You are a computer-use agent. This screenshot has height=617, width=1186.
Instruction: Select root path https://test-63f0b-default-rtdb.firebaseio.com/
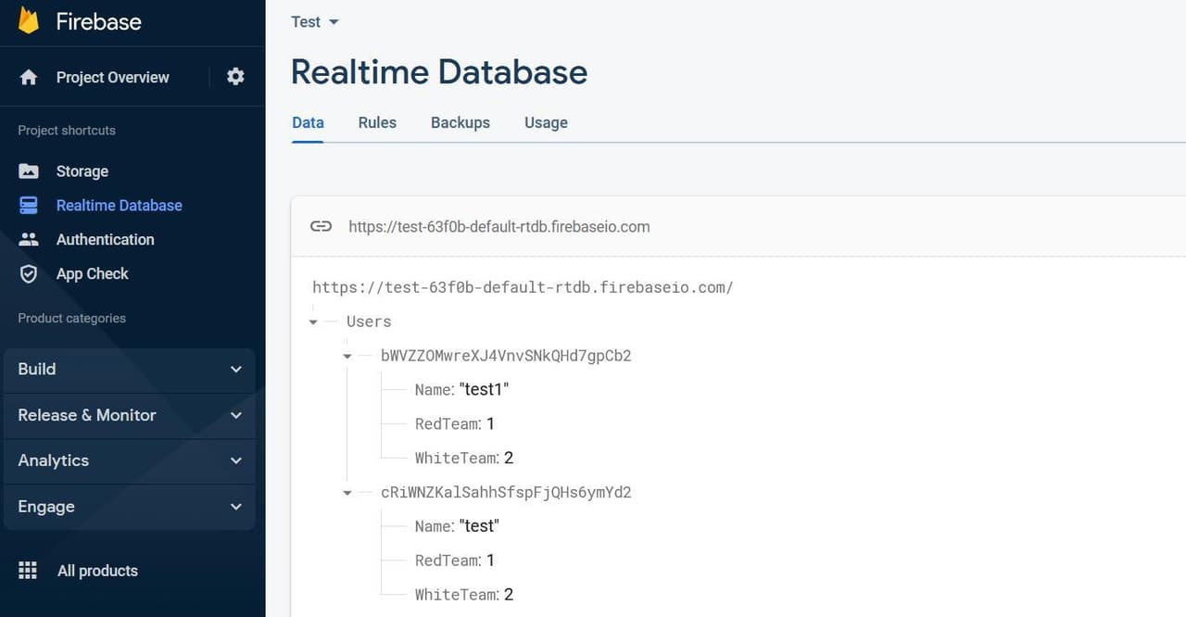523,287
